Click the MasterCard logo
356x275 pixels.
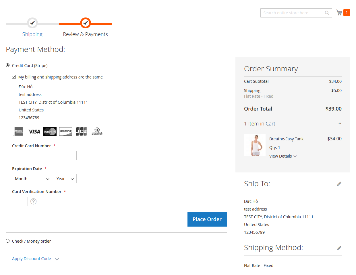(50, 131)
